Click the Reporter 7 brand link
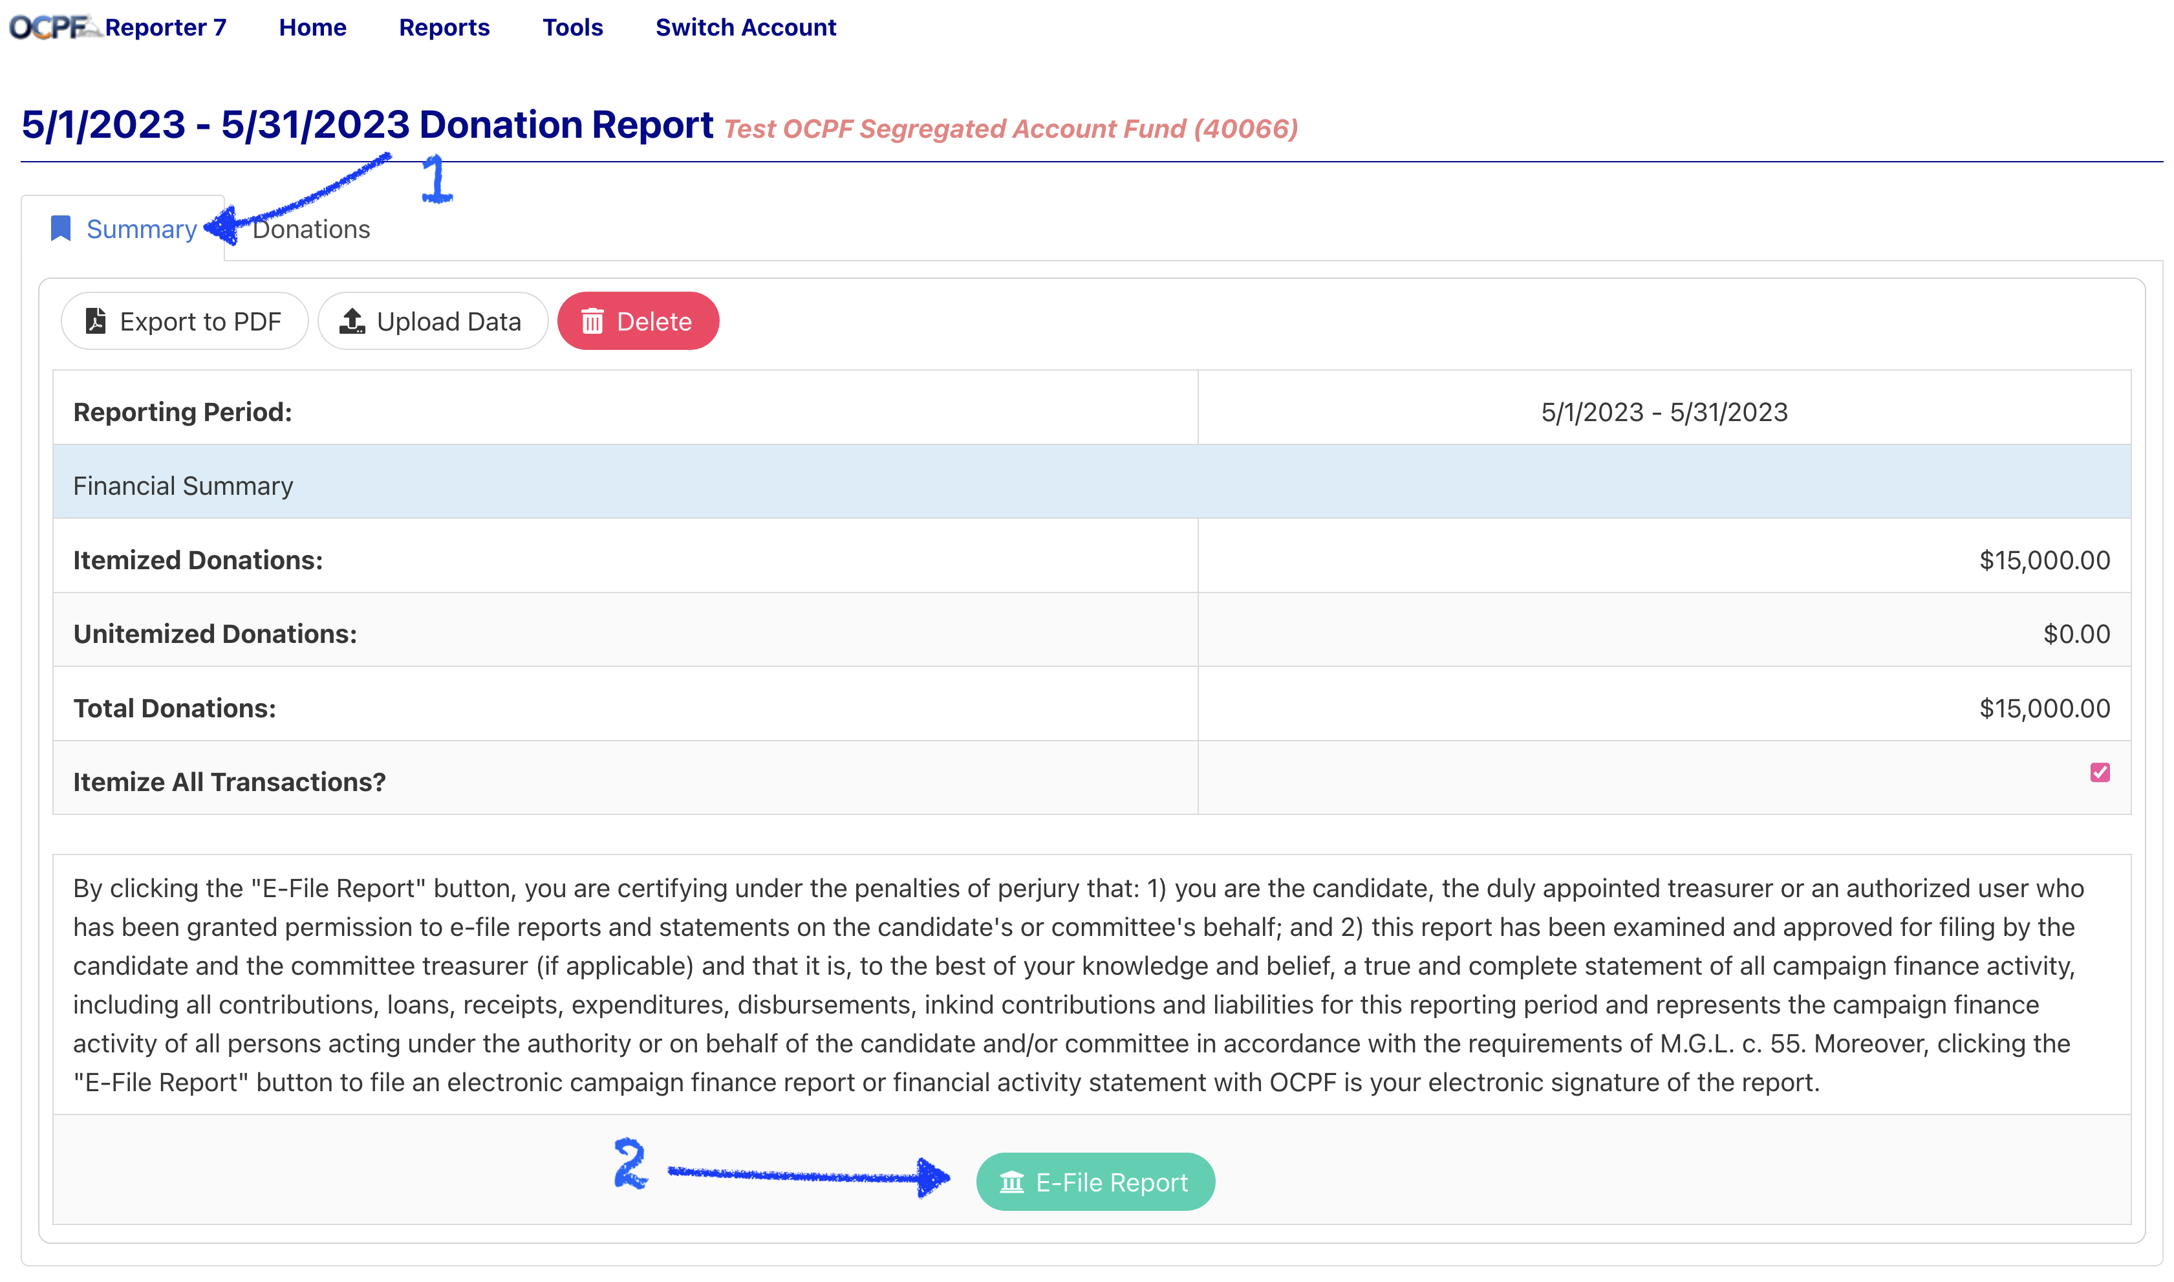Image resolution: width=2174 pixels, height=1282 pixels. (x=165, y=28)
